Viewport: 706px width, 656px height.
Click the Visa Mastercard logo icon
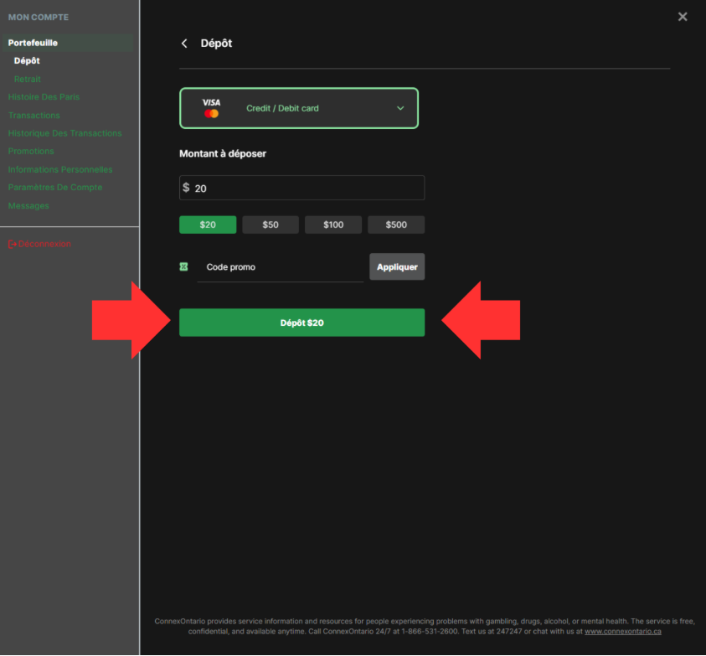pos(211,108)
